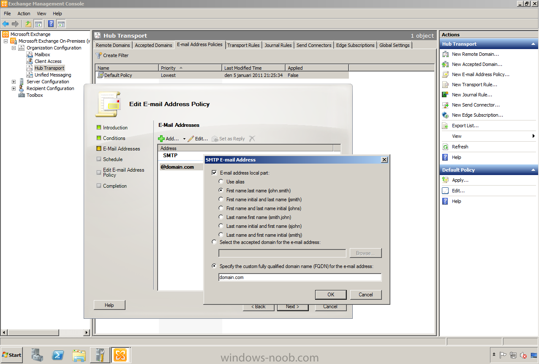
Task: Click the Start button
Action: tap(12, 355)
